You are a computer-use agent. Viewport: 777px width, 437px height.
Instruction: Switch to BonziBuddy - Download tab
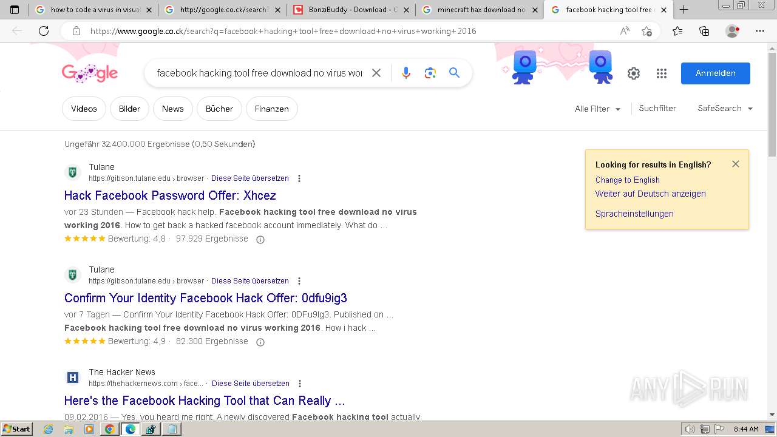pyautogui.click(x=352, y=10)
